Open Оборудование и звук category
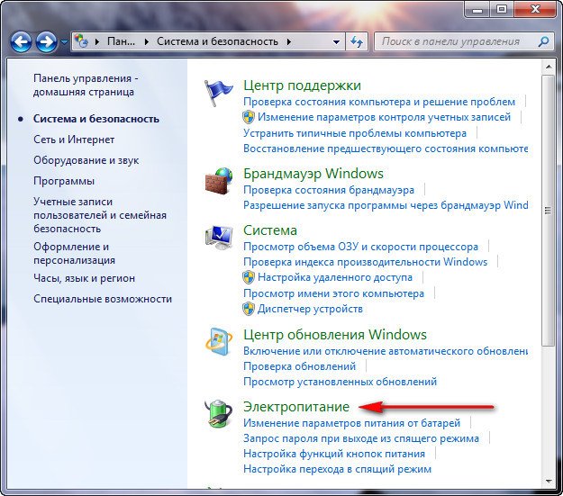 coord(86,160)
